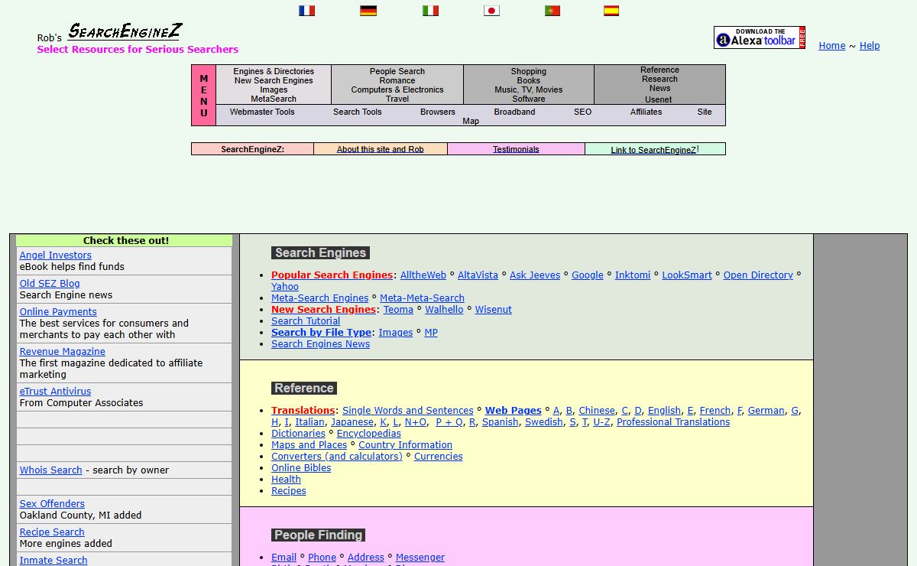
Task: Open Messenger people finding link
Action: click(420, 558)
